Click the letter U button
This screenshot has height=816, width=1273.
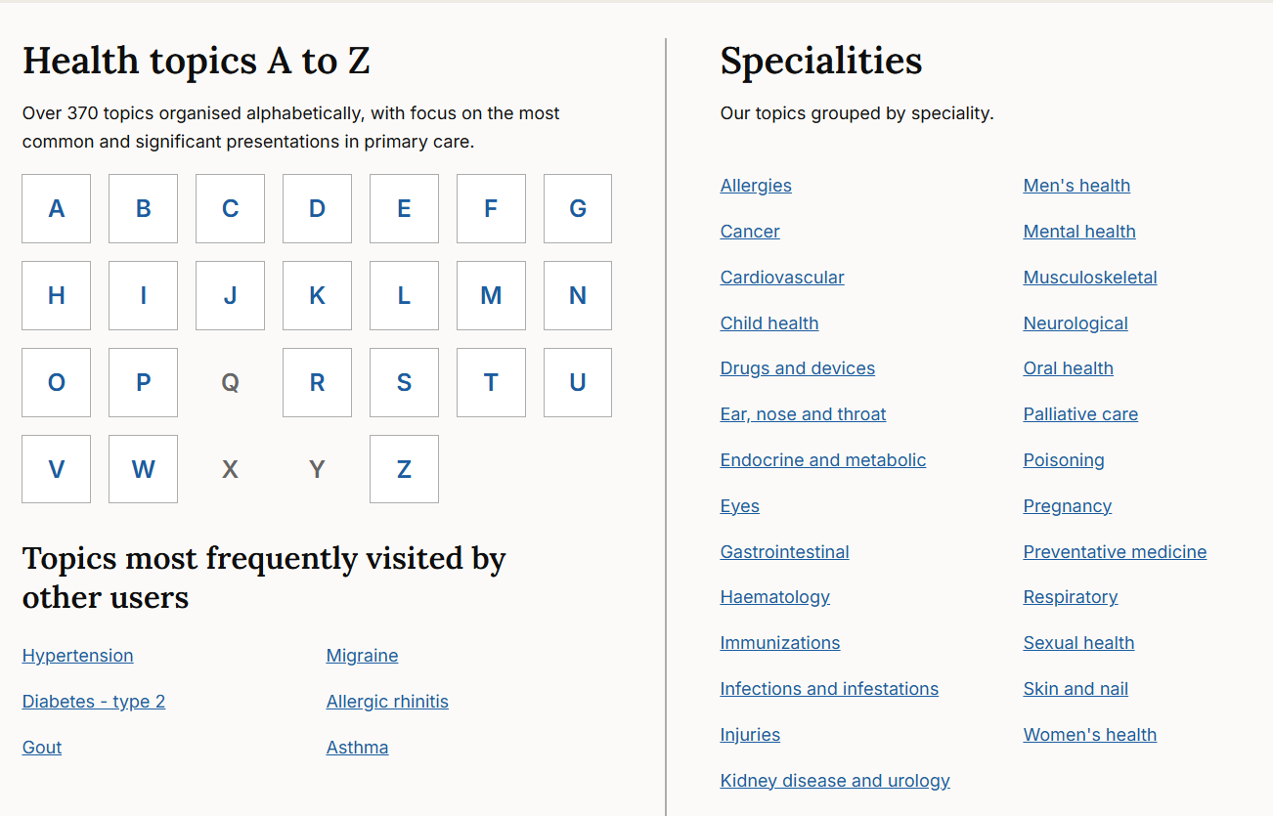(x=577, y=382)
